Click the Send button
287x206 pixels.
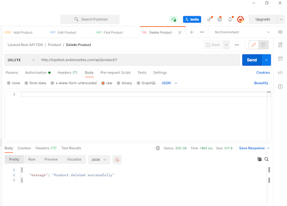click(x=252, y=60)
